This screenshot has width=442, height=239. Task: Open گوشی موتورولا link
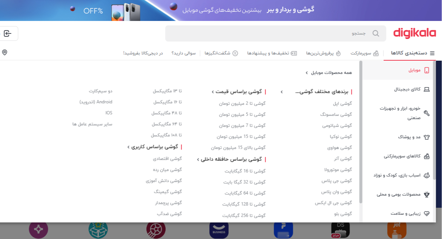pos(338,170)
